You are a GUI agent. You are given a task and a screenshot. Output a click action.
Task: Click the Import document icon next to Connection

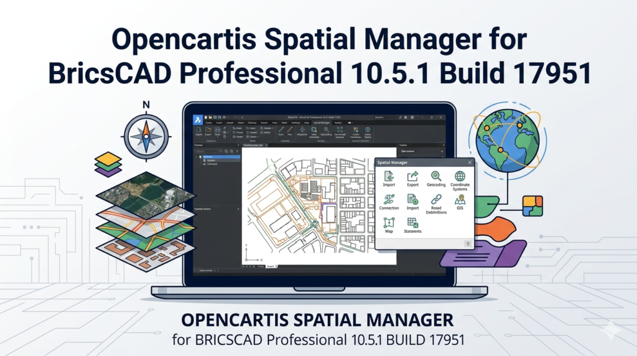point(412,200)
